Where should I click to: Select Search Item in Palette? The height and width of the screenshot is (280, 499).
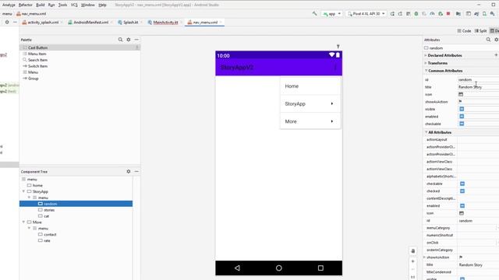pos(37,60)
